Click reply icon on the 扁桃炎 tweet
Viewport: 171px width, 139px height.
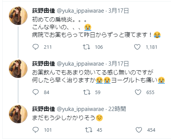[x=35, y=47]
